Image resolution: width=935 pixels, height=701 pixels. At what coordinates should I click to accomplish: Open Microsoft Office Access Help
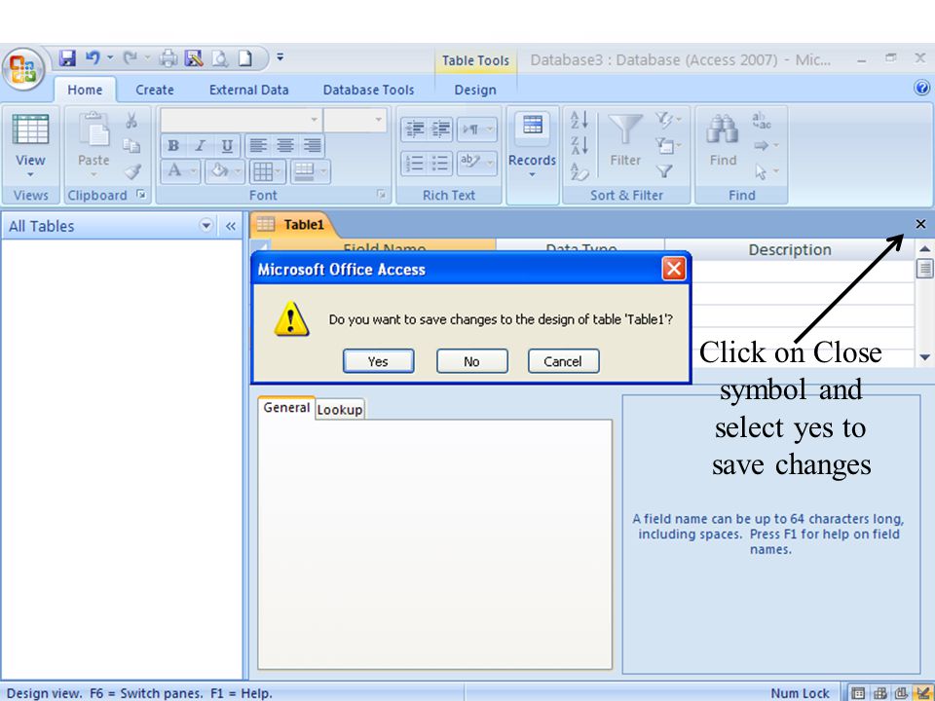pos(921,89)
